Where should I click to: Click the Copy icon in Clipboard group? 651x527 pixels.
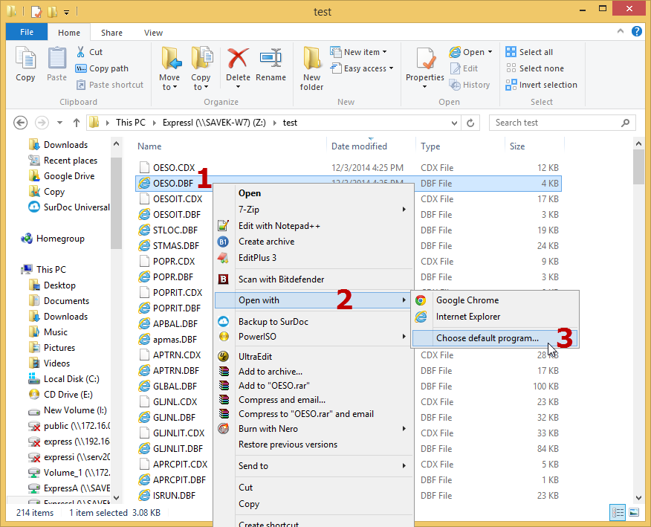(25, 65)
